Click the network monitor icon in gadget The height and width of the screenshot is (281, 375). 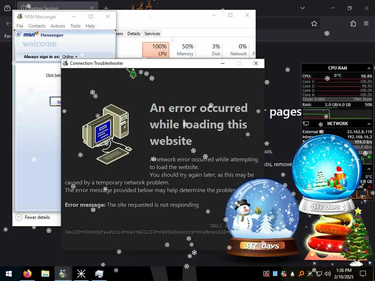point(306,124)
